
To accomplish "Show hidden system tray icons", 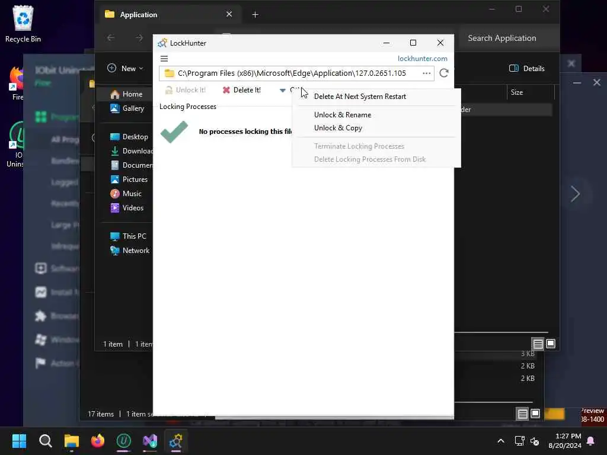I will coord(501,441).
